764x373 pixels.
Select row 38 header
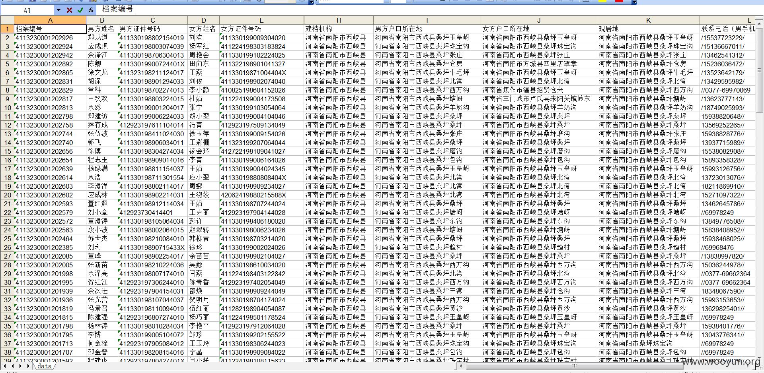pos(7,352)
